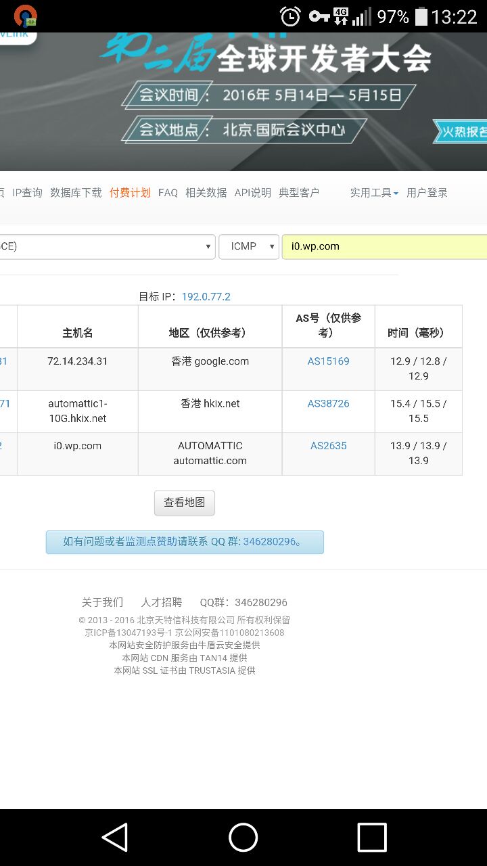
Task: Click the 主机名 column header
Action: tap(78, 327)
